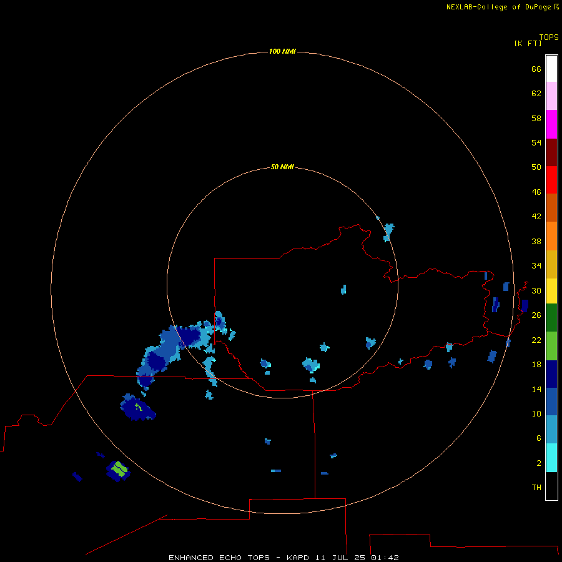Click the "KAPD" station identifier

pos(298,558)
